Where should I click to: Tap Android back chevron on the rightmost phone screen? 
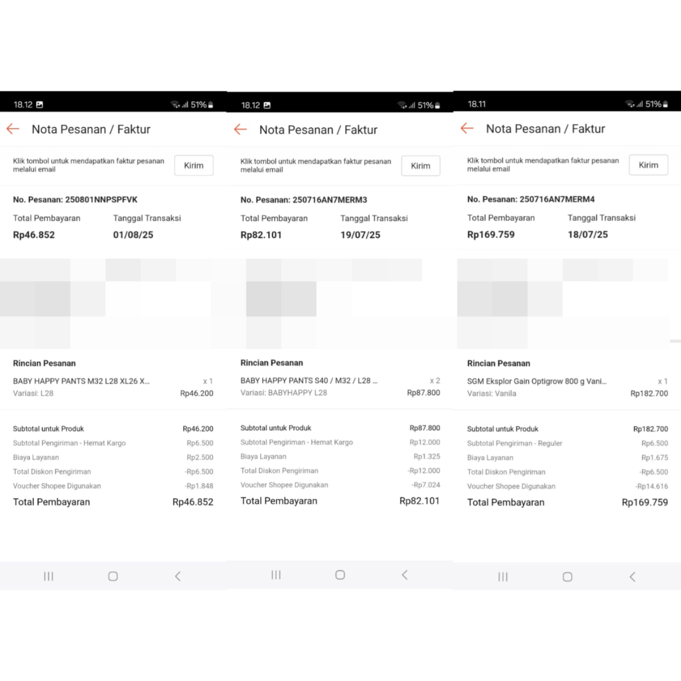632,577
